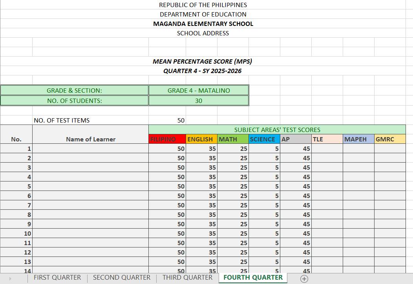Switch to SECOND QUARTER sheet tab
This screenshot has height=284, width=413.
[121, 278]
